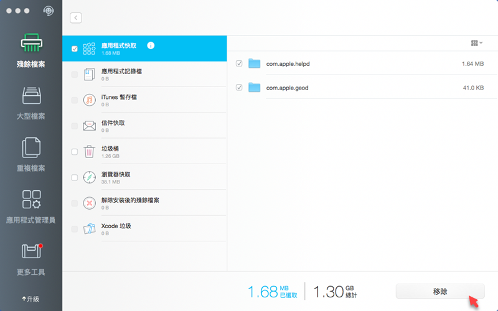Open the grid view mode dropdown
The height and width of the screenshot is (311, 498).
[477, 43]
